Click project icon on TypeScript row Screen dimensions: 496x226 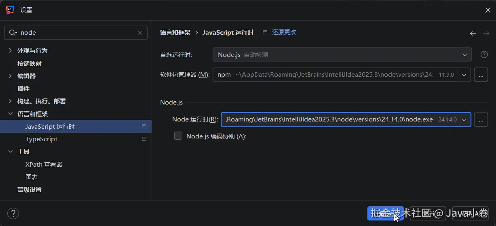pos(144,139)
